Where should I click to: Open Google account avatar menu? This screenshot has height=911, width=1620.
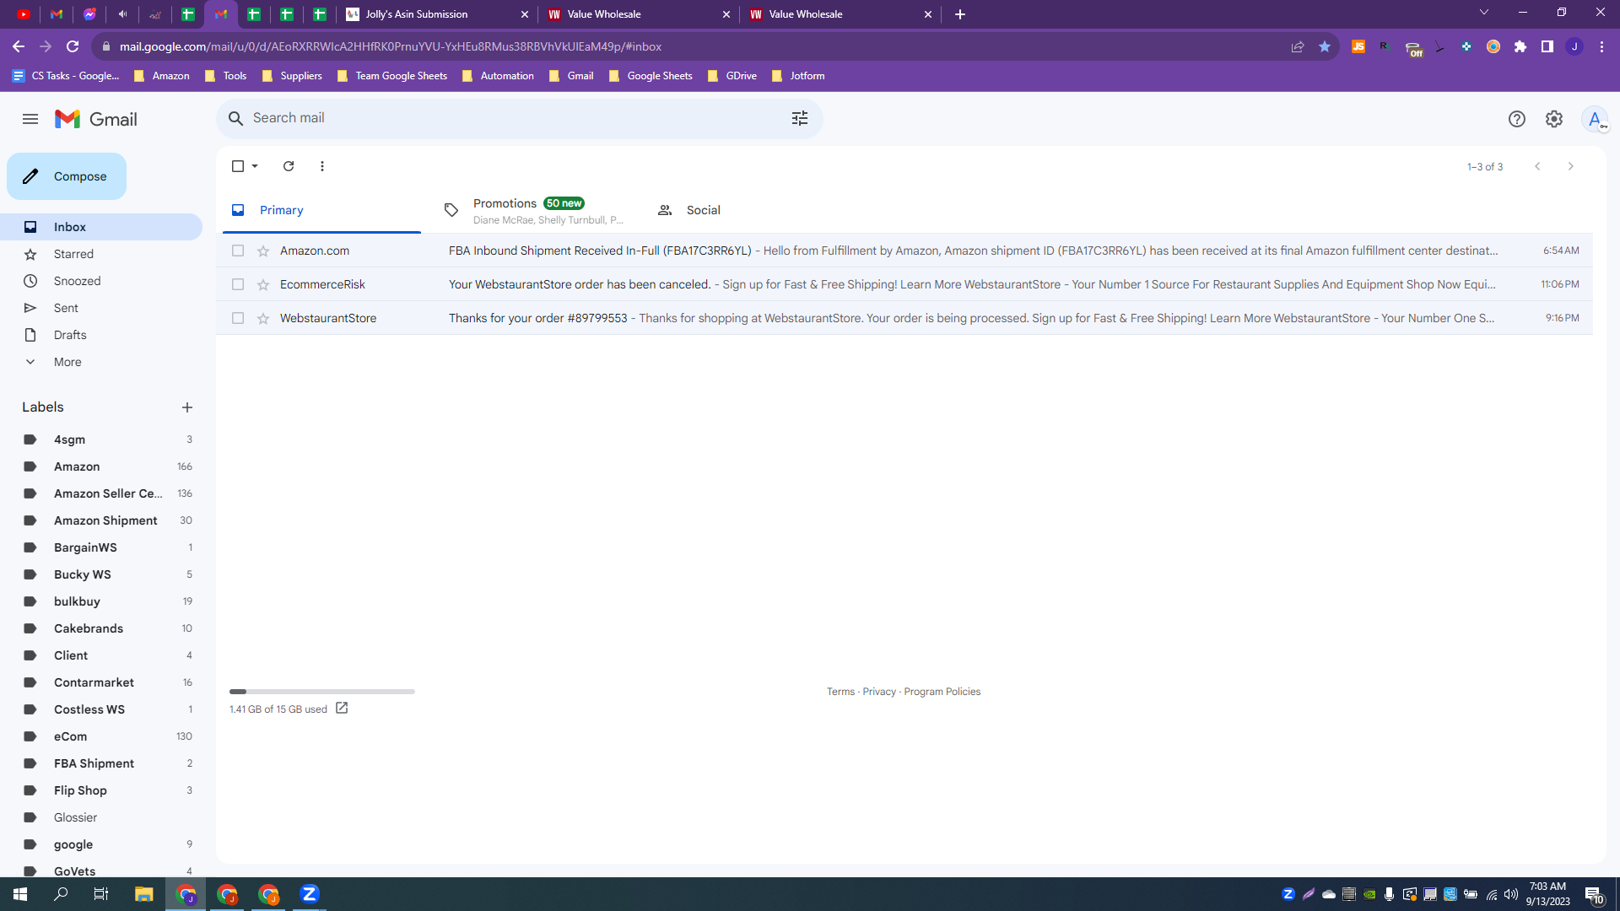point(1595,119)
